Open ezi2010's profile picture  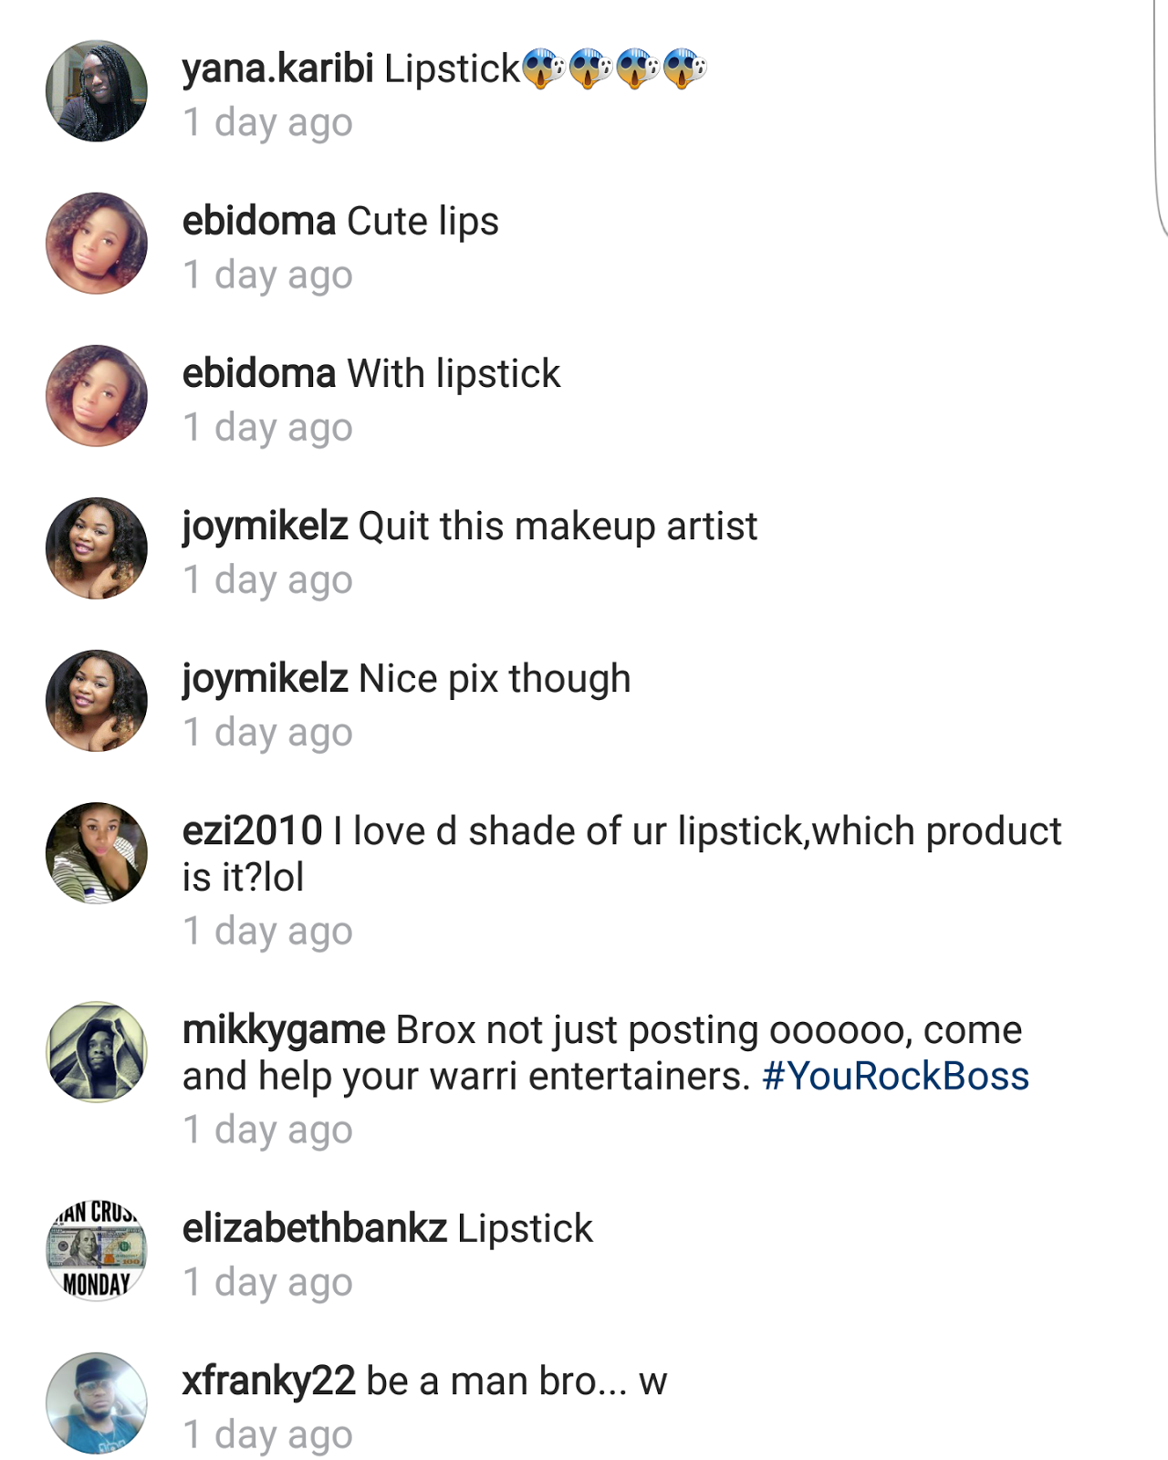point(97,852)
